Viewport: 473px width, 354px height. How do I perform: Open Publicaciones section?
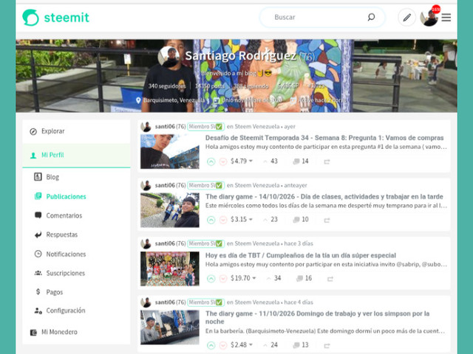66,197
